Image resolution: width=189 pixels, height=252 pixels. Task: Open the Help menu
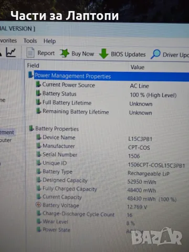coord(49,41)
